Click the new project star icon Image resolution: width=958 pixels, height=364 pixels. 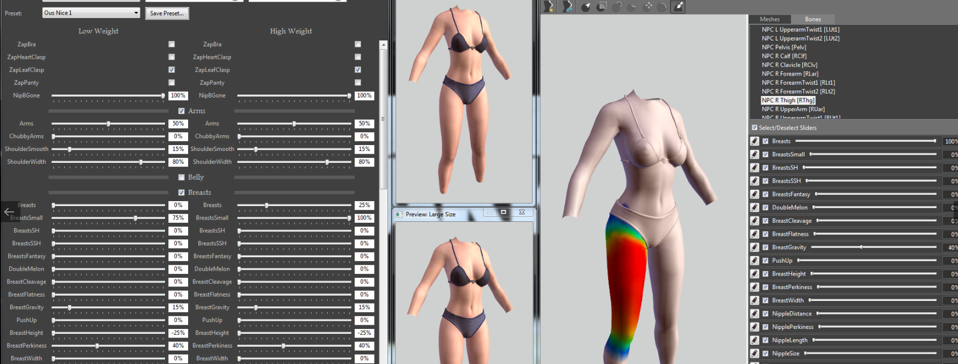[549, 6]
